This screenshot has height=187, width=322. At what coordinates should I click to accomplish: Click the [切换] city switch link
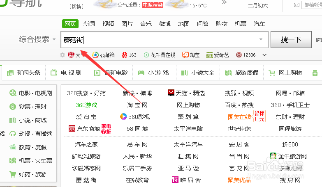pyautogui.click(x=76, y=7)
